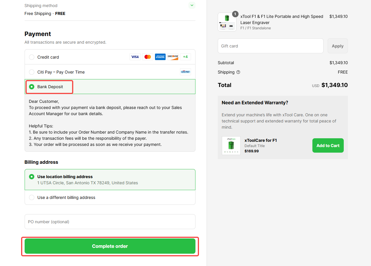The image size is (371, 266).
Task: Click the PO number optional field
Action: [x=110, y=221]
